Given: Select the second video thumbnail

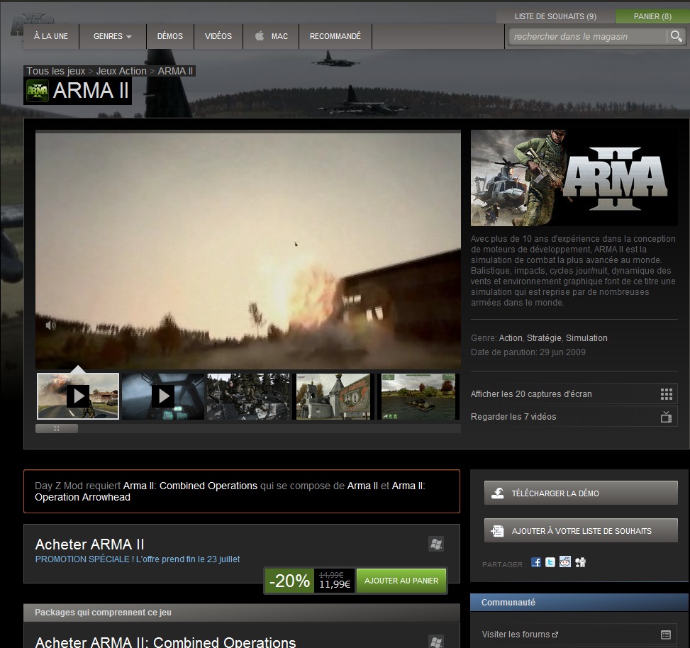Looking at the screenshot, I should pos(162,396).
